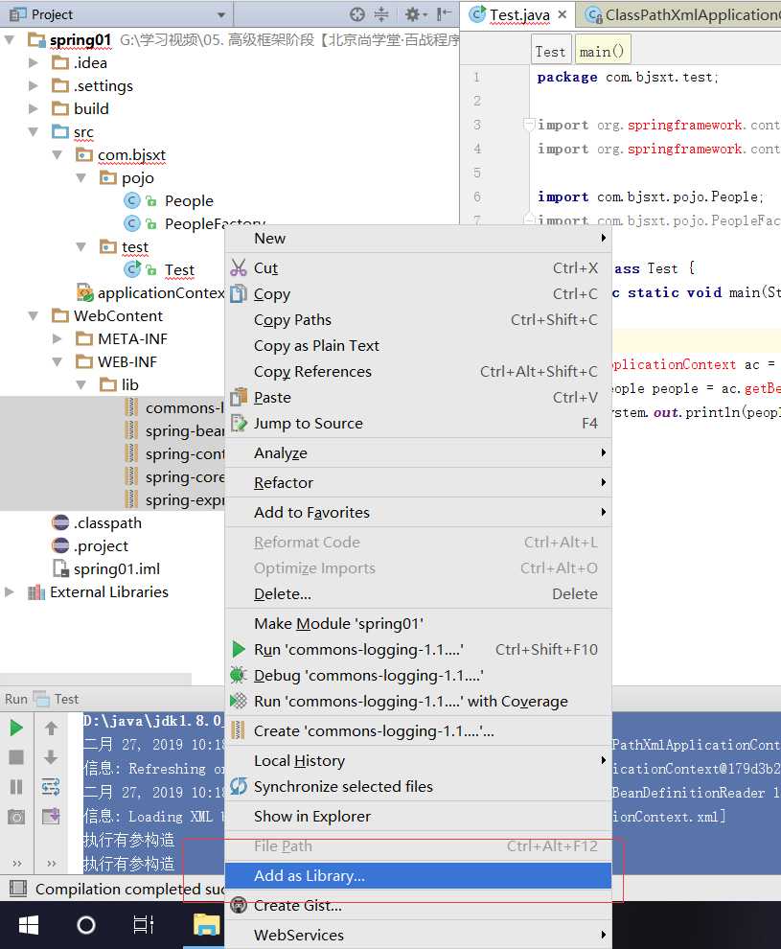Click the status bar tool window toggle icon

[x=18, y=889]
